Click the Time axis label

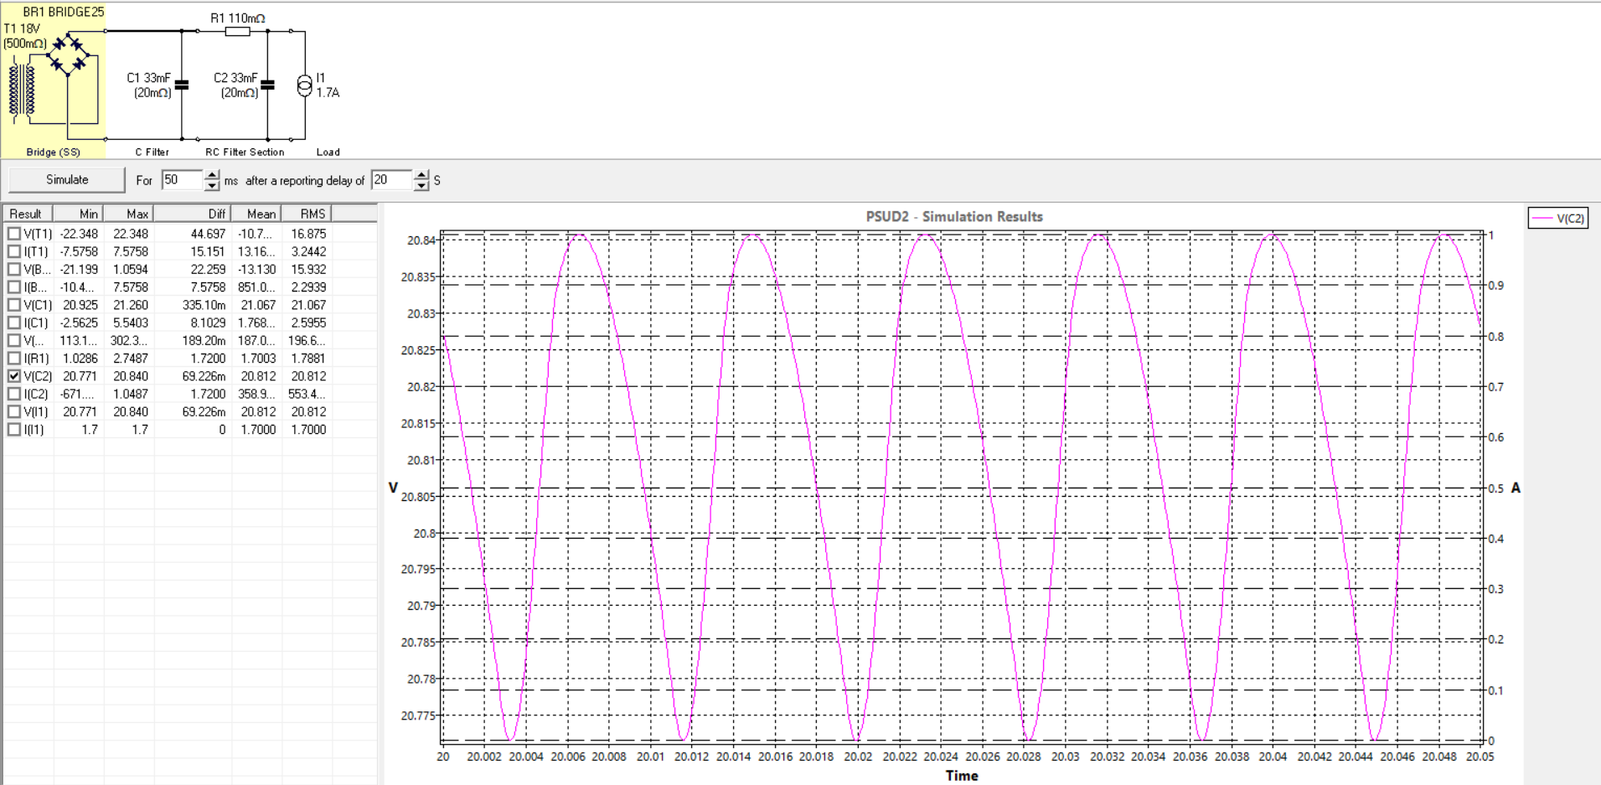coord(962,776)
